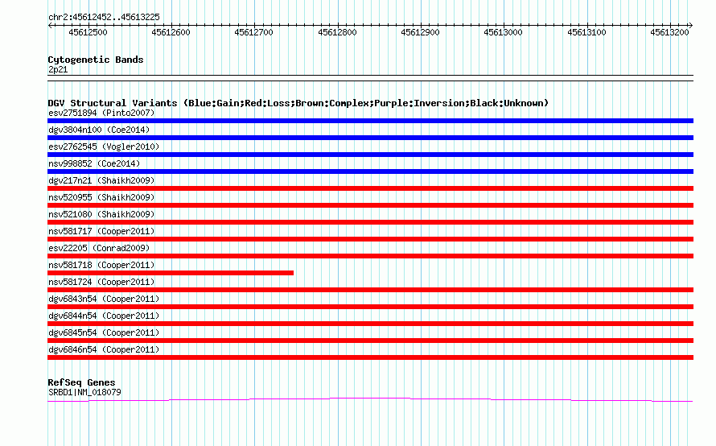Select red loss bar under dgv6843n54
The image size is (716, 446).
click(x=370, y=307)
